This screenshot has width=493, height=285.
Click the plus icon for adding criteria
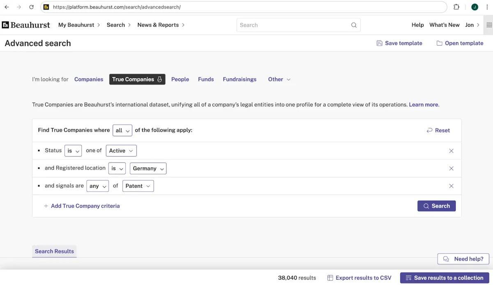[46, 206]
